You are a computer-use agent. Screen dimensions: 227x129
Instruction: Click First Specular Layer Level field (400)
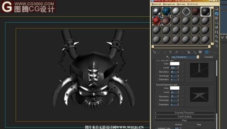click(x=174, y=68)
